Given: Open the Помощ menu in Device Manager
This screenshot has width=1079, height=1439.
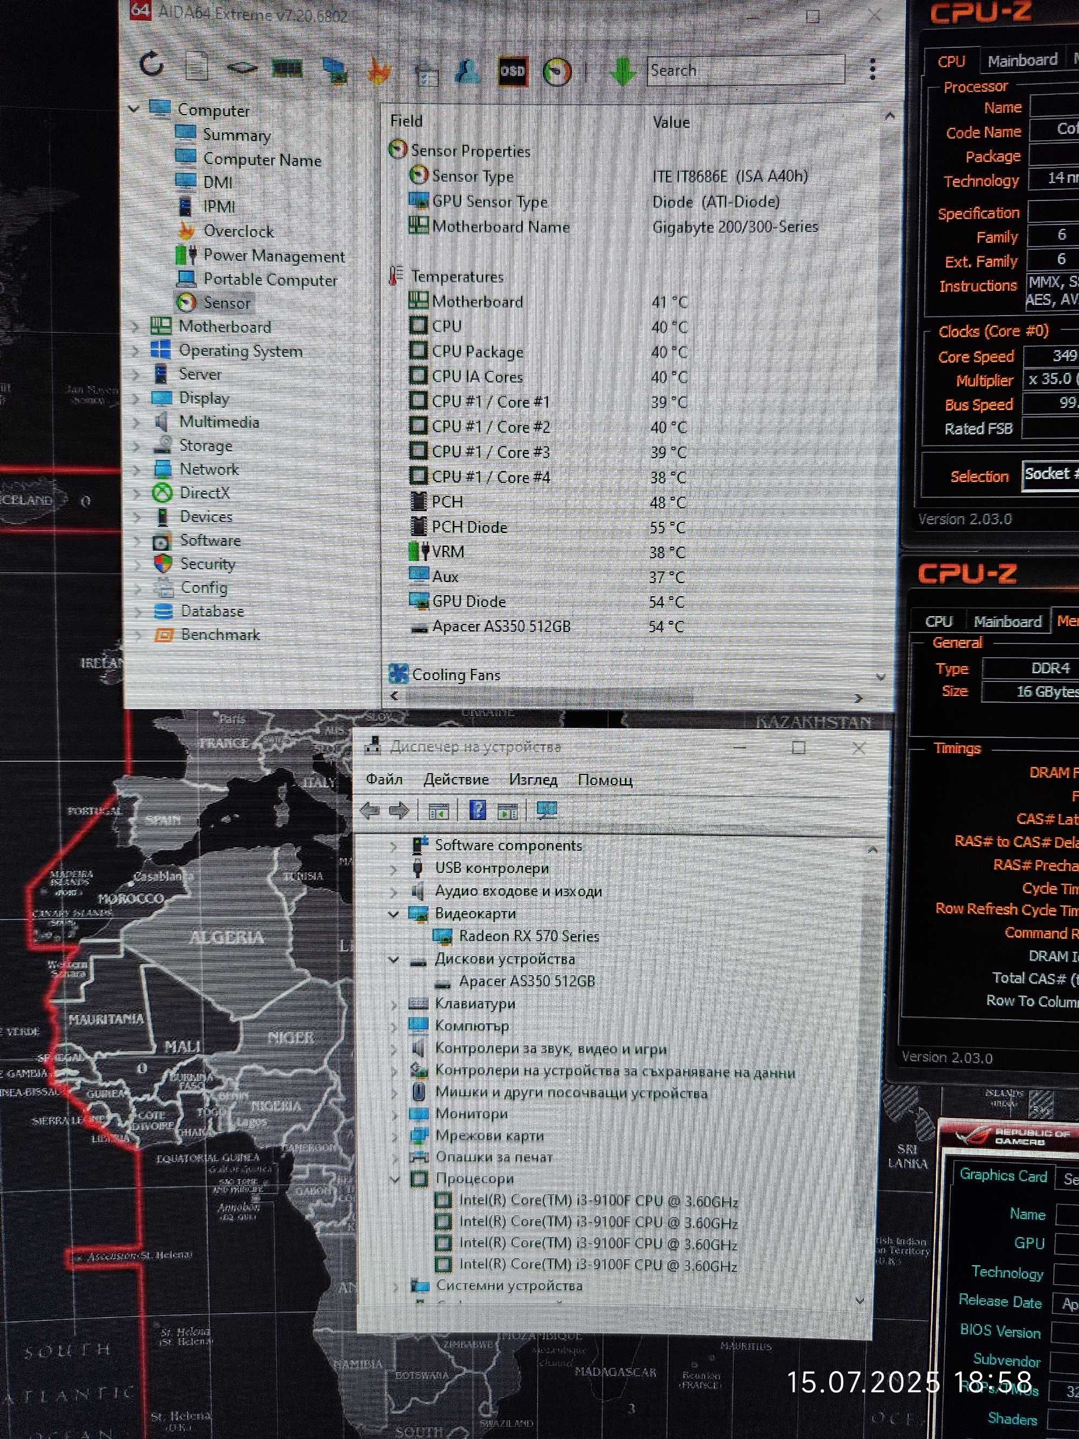Looking at the screenshot, I should [605, 780].
